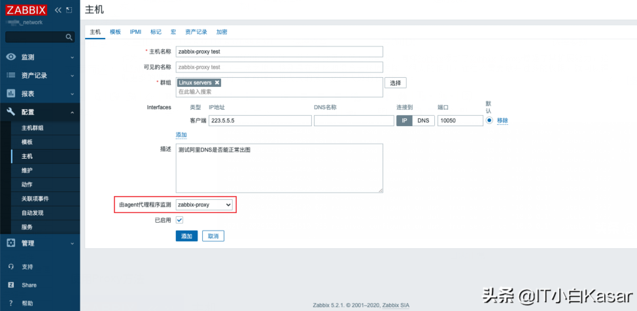Viewport: 637px width, 311px height.
Task: Hide sidebar using the window icon
Action: click(x=69, y=10)
